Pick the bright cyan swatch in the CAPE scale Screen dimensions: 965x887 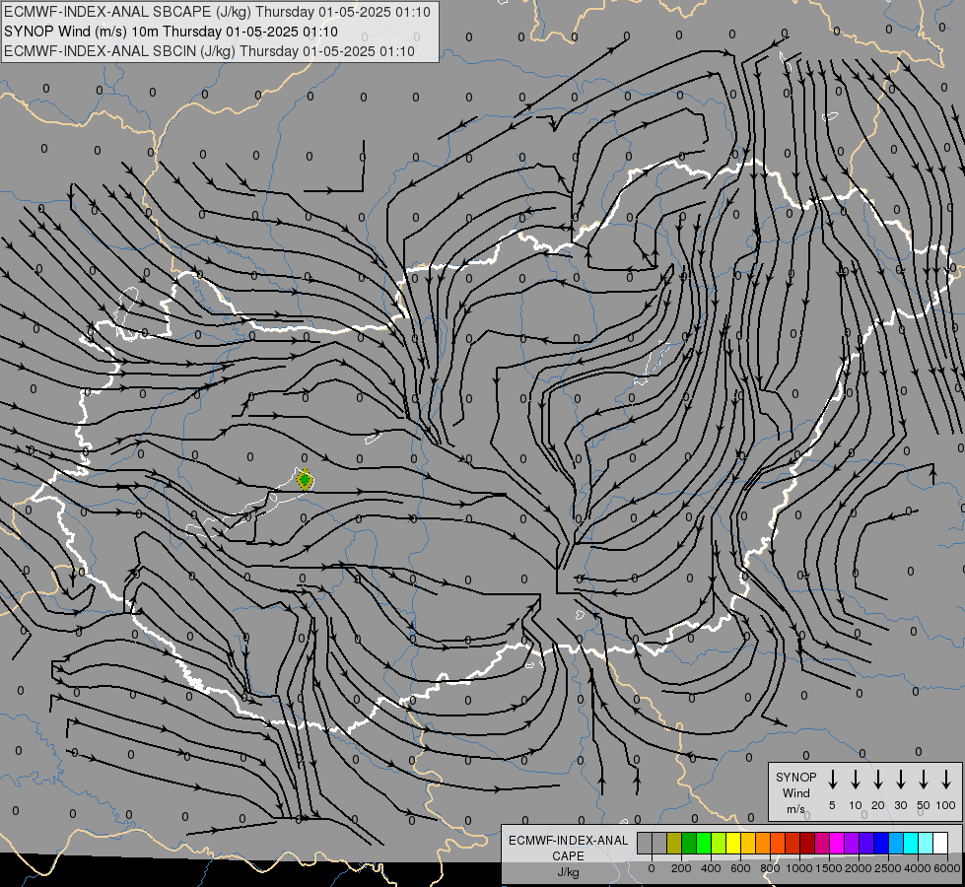click(x=912, y=843)
